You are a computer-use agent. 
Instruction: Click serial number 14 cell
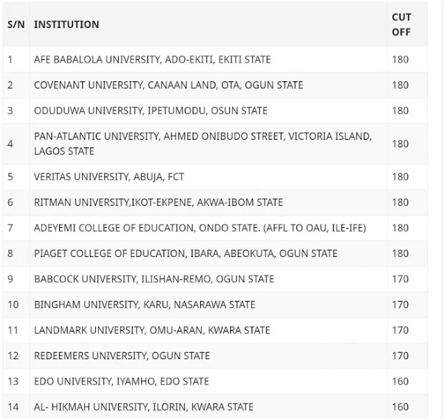pos(13,406)
